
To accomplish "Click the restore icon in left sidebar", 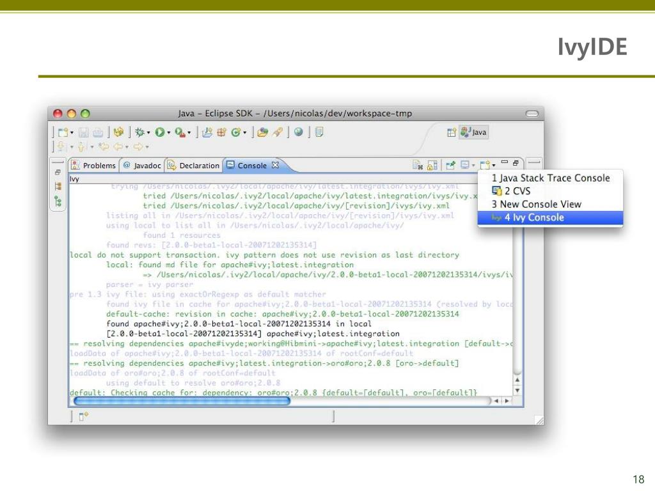I will pyautogui.click(x=58, y=173).
